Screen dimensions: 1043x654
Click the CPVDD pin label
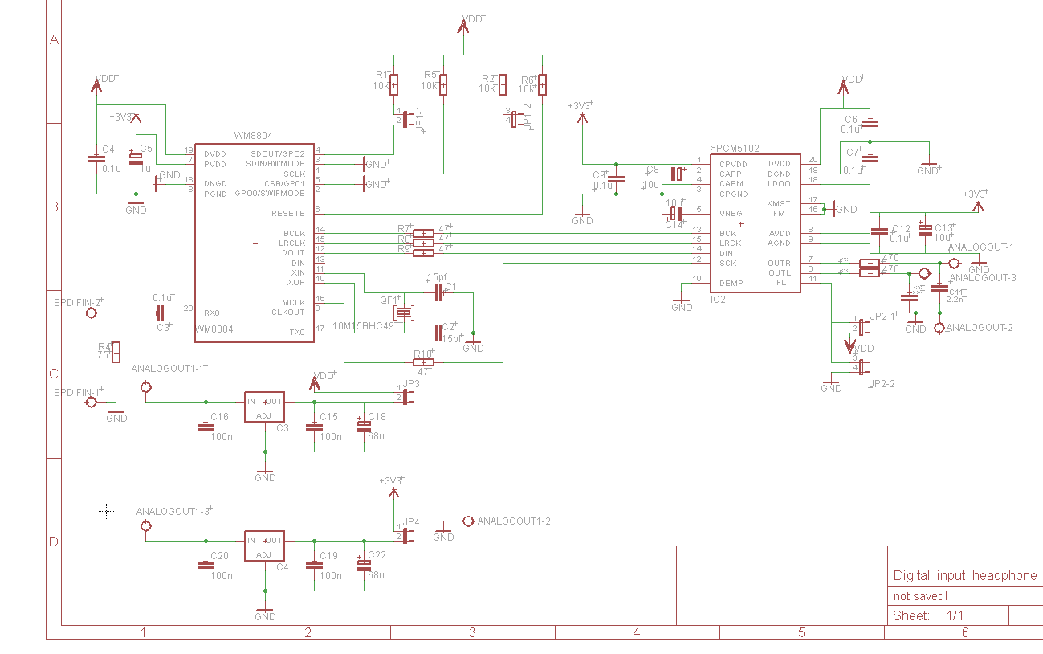pyautogui.click(x=733, y=164)
